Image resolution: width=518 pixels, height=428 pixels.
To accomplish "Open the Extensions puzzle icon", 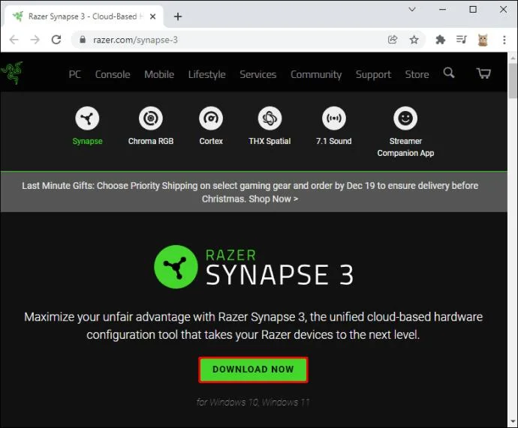I will click(x=440, y=40).
